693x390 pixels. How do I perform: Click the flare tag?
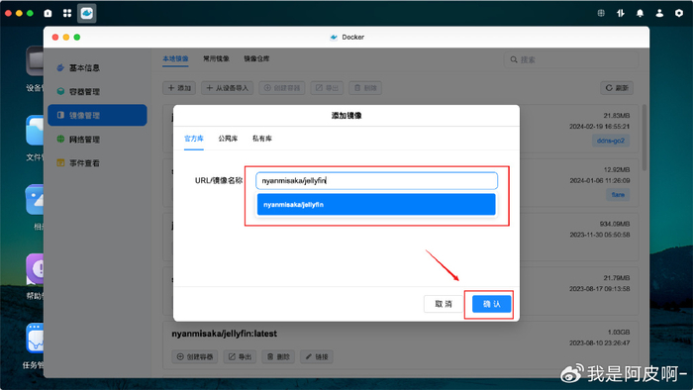(x=618, y=195)
